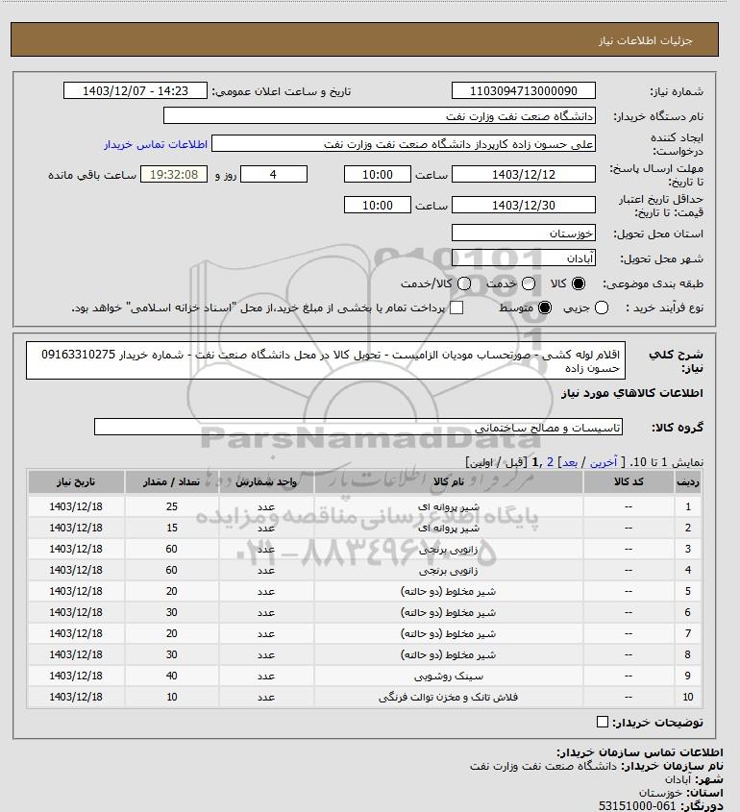Select item name in row 2 شیر پروانه ای
Viewport: 740px width, 812px height.
point(449,529)
